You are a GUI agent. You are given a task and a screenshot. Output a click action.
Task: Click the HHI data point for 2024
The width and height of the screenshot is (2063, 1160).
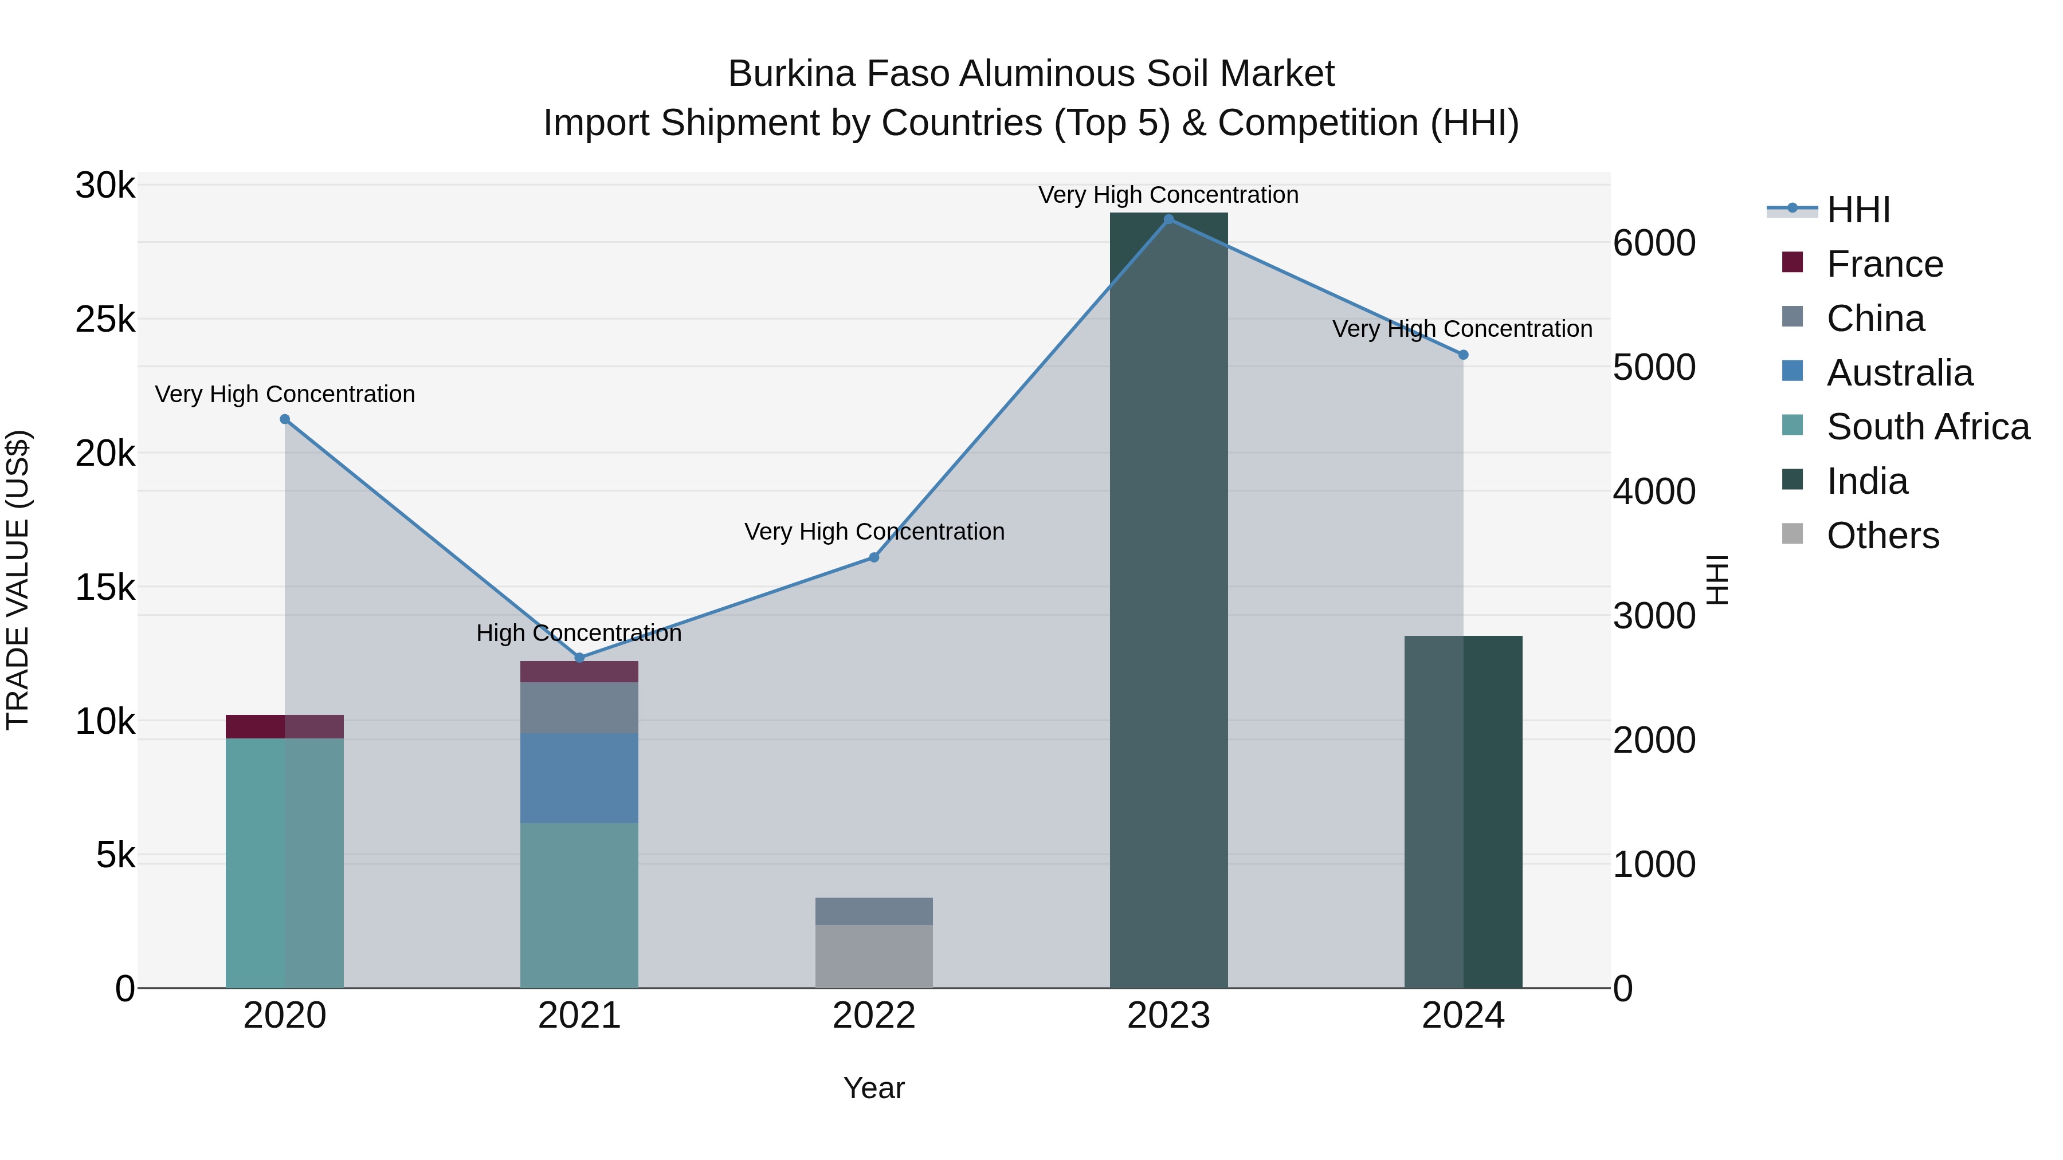pos(1463,355)
